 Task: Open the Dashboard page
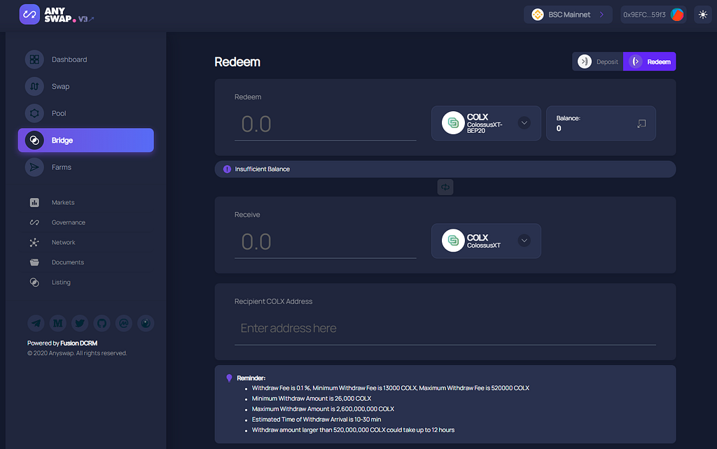click(85, 59)
